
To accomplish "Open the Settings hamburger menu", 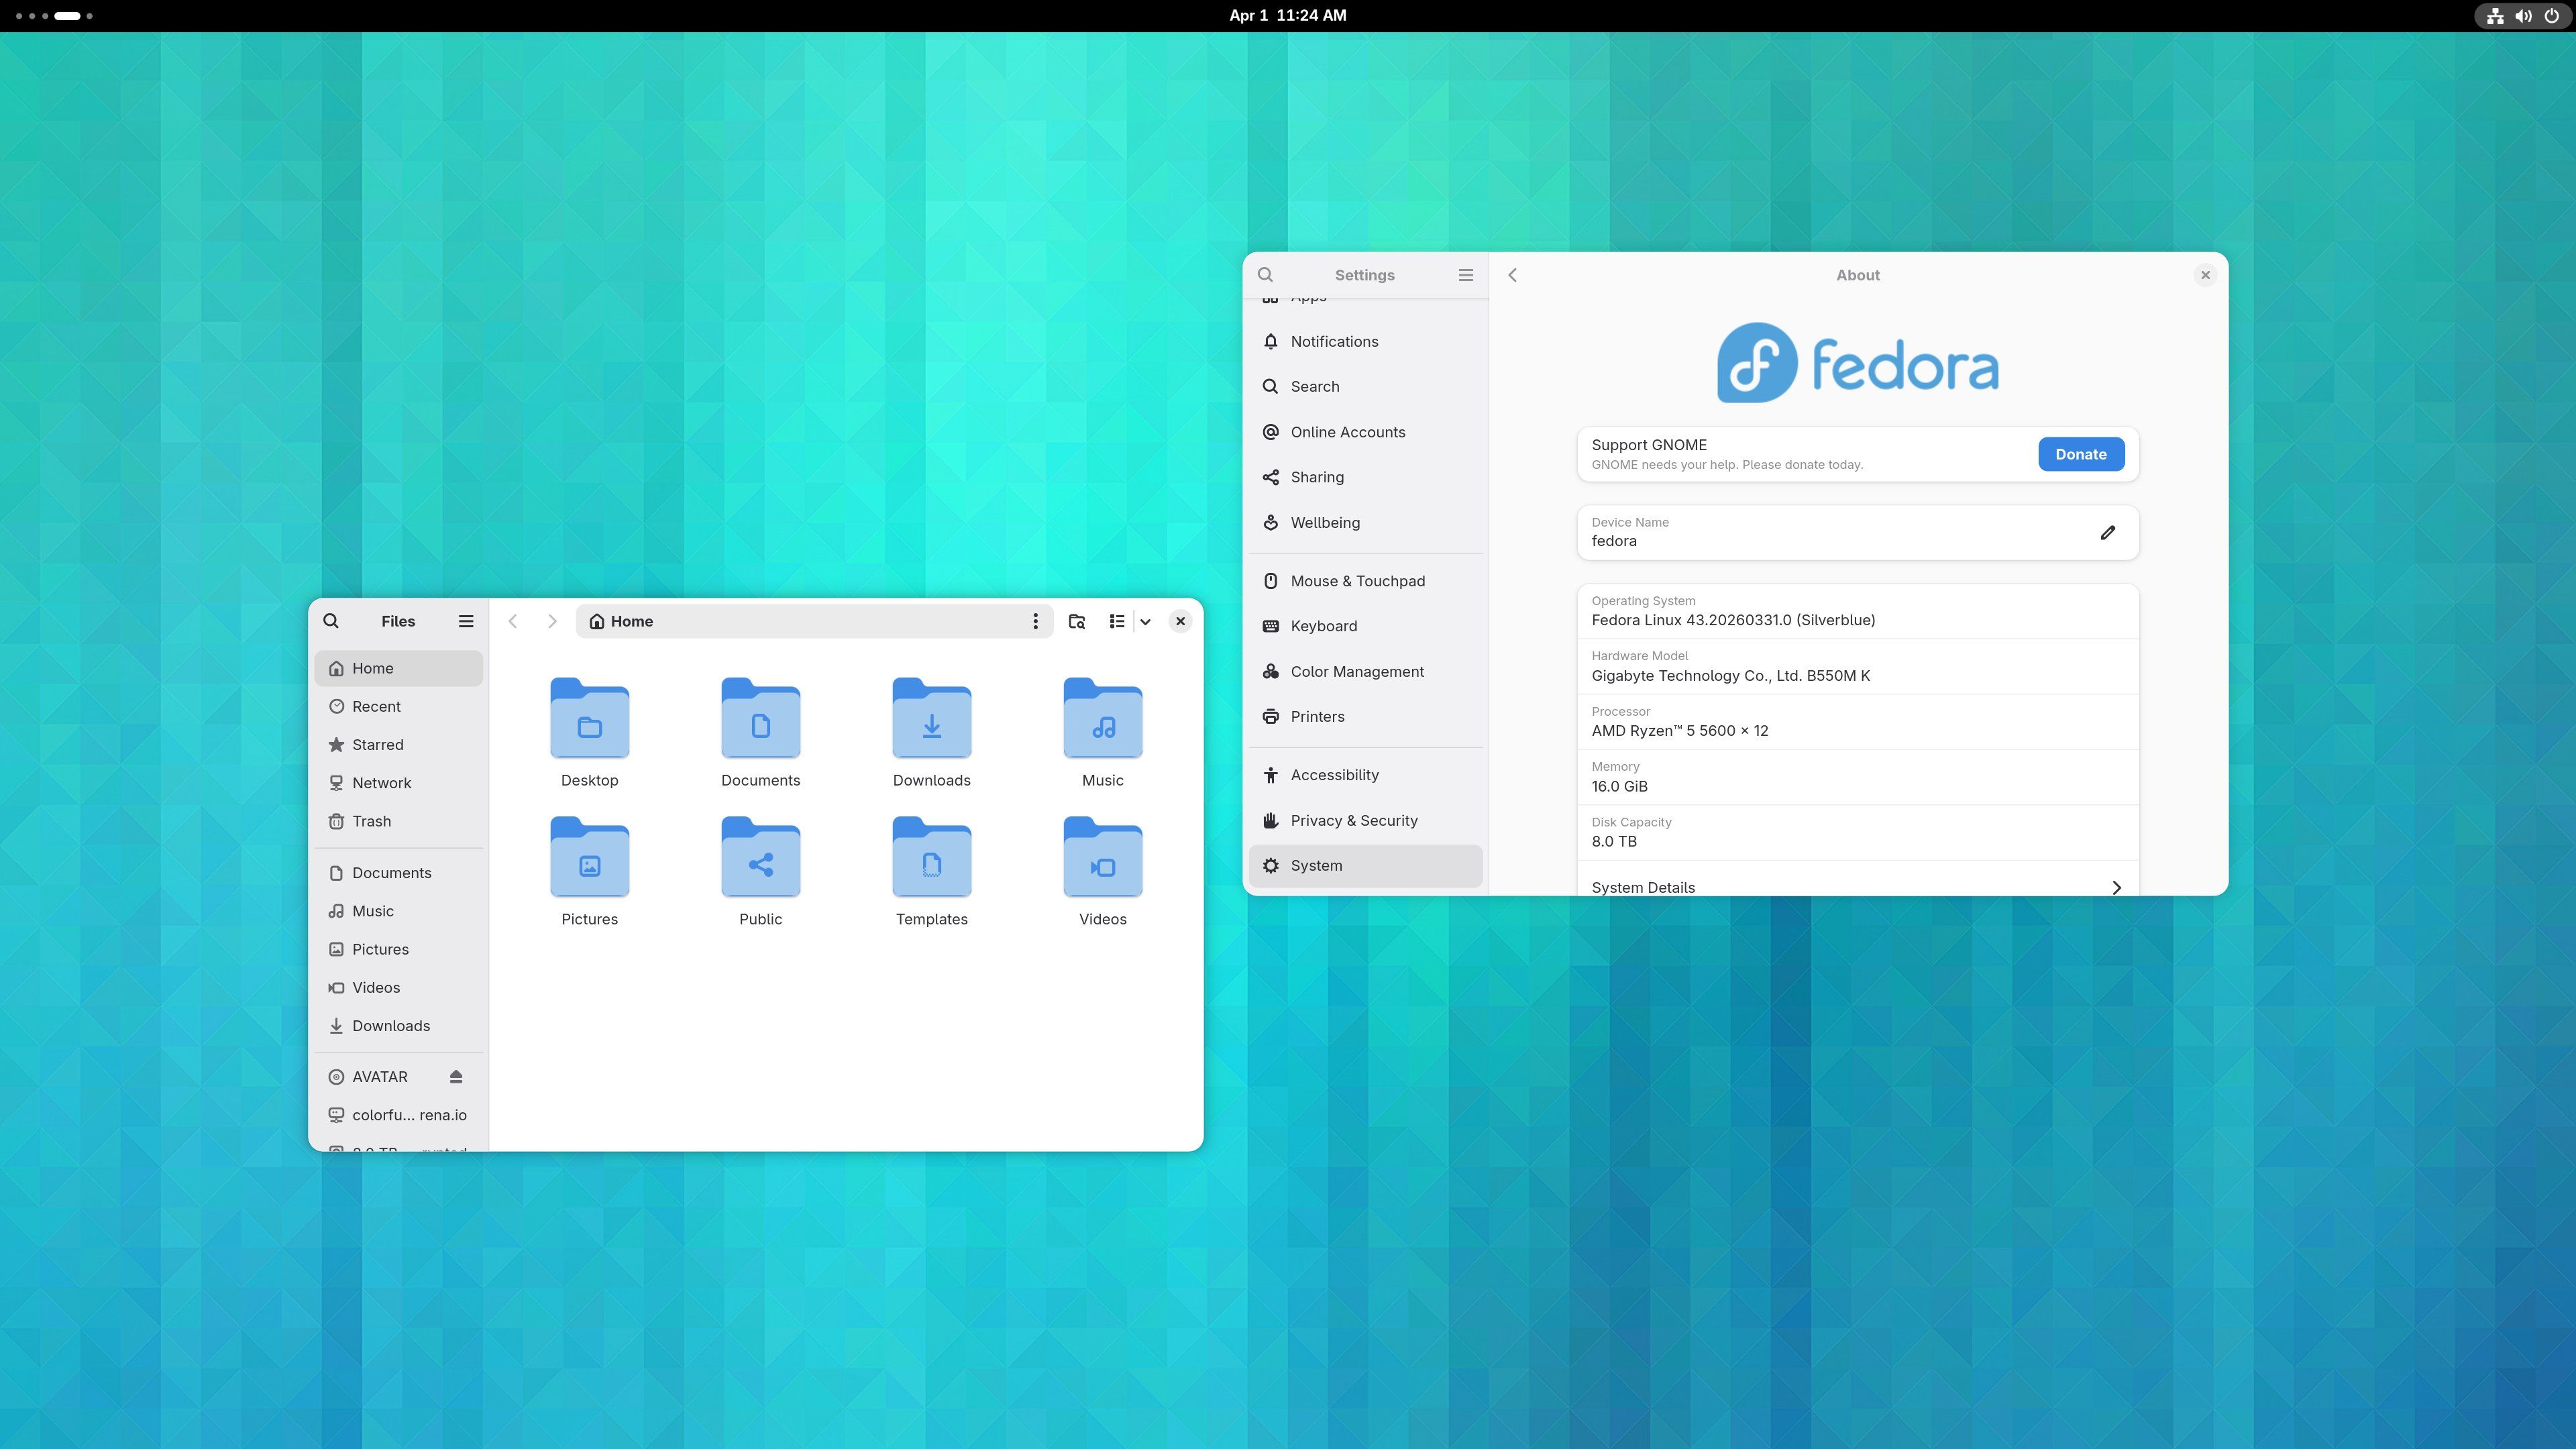I will point(1466,275).
